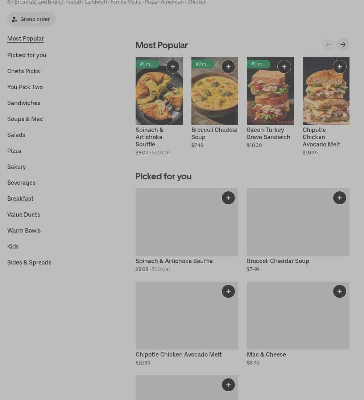Add Spinach & Artichoke Souffle from Most Popular
Image resolution: width=364 pixels, height=400 pixels.
point(173,67)
